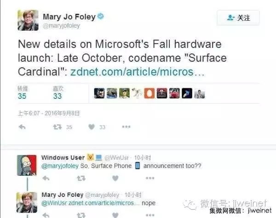This screenshot has width=276, height=218.
Task: Open the zdnet link in Mary Jo's nope reply
Action: tap(104, 203)
